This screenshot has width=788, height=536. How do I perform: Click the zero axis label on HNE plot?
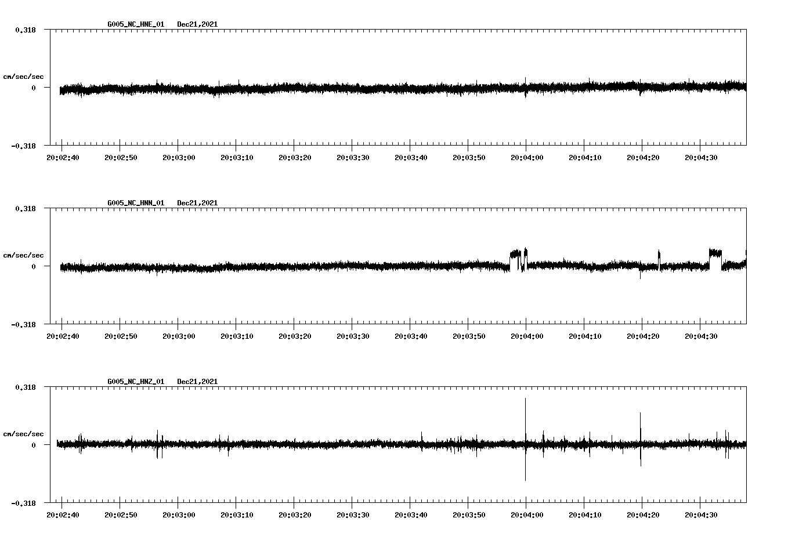[x=34, y=88]
